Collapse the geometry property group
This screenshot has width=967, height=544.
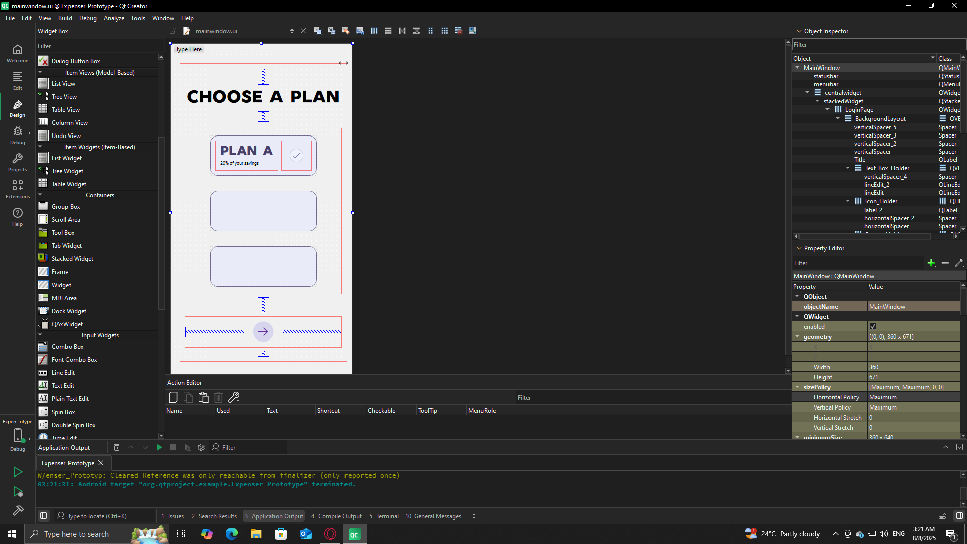[797, 336]
